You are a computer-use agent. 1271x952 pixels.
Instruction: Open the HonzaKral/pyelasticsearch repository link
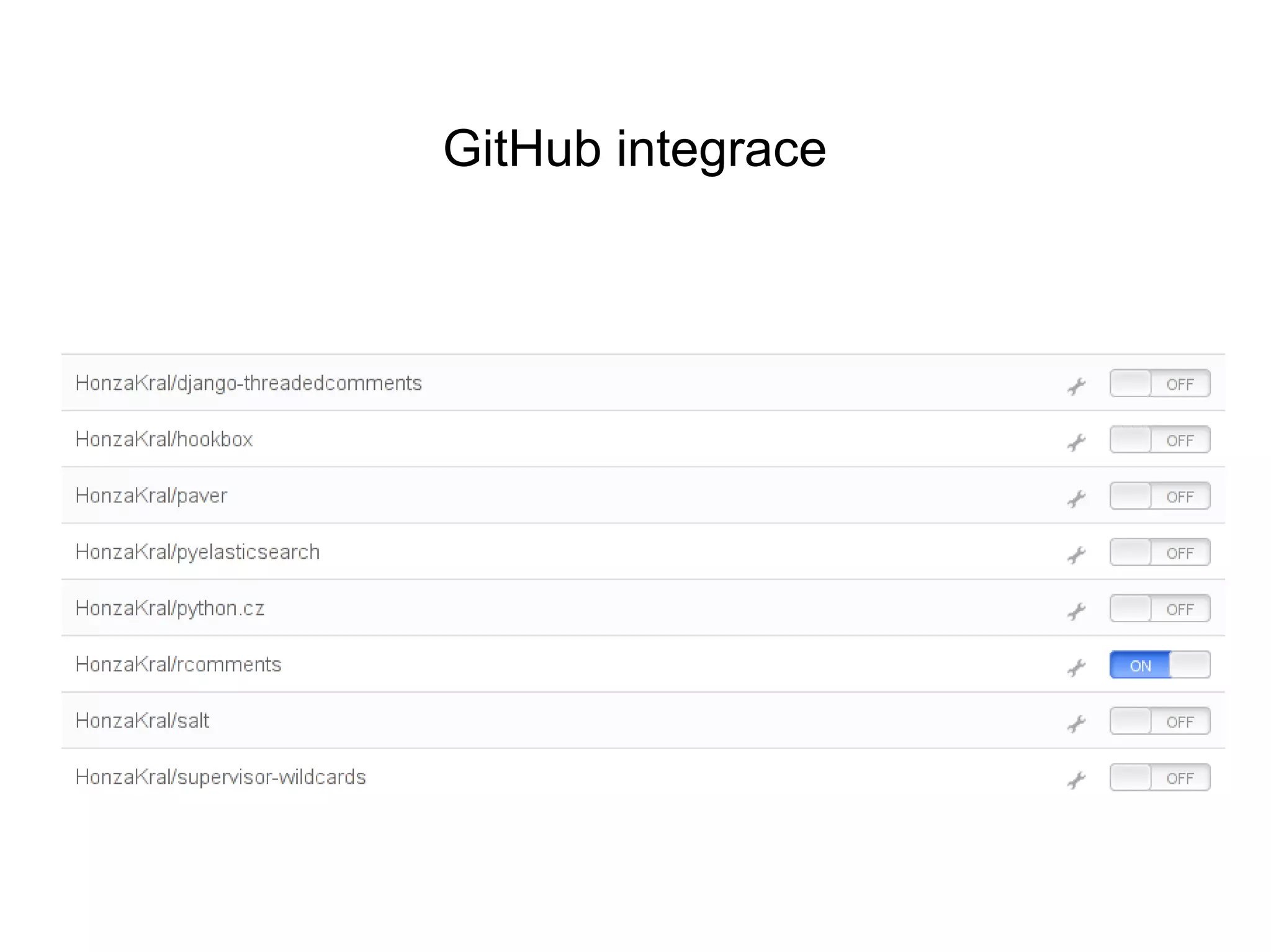point(197,552)
